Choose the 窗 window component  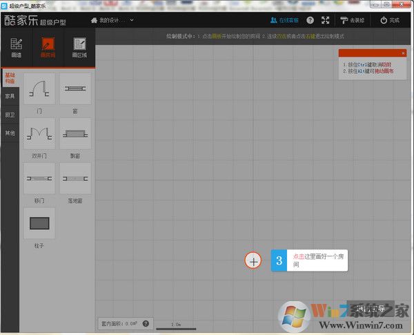75,90
